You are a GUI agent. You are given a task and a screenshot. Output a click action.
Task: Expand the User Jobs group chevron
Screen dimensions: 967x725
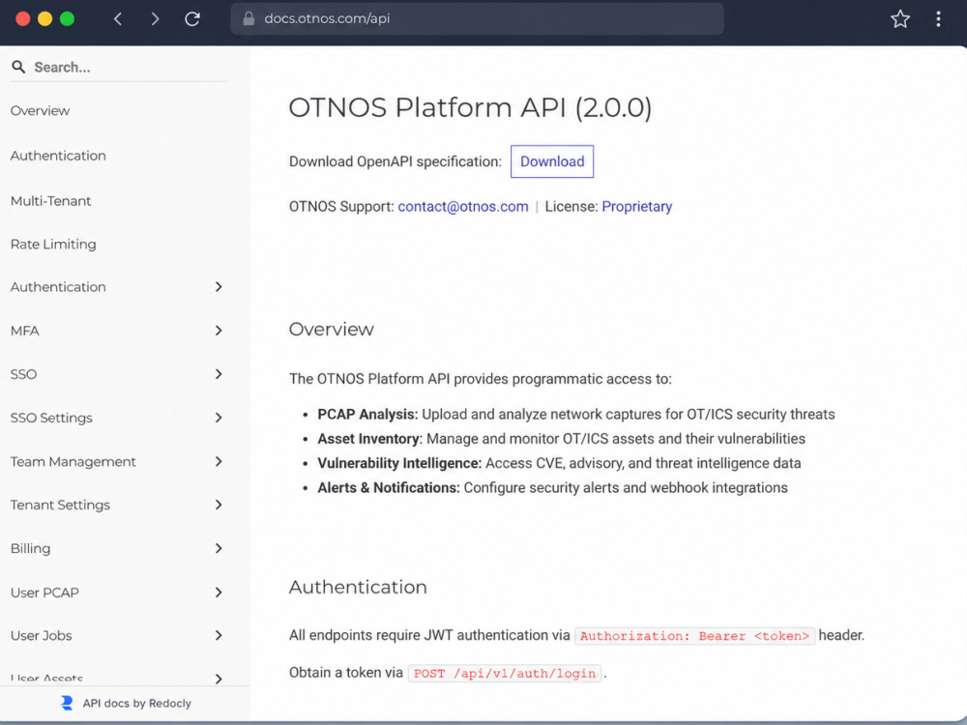point(219,636)
